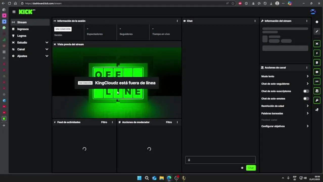Image resolution: width=323 pixels, height=182 pixels.
Task: Open Configurar objetivos settings chevron
Action: 307,126
